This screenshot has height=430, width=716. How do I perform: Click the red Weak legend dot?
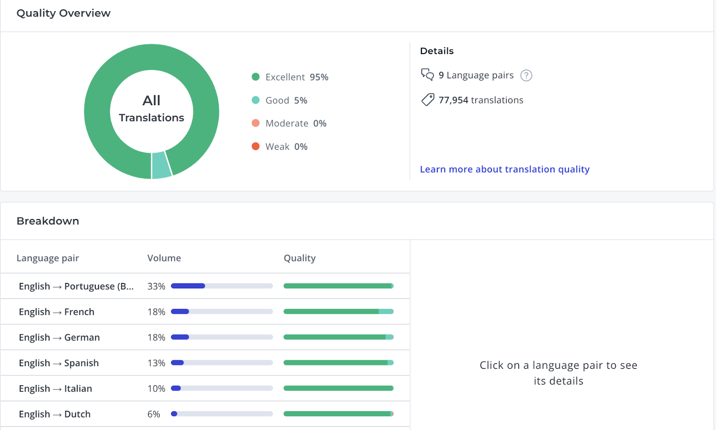point(256,146)
